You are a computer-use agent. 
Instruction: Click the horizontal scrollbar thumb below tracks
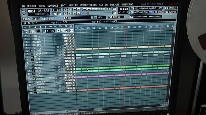tap(98, 109)
